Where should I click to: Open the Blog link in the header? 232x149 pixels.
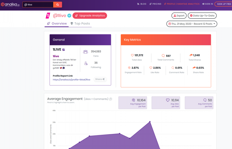[x=142, y=4]
